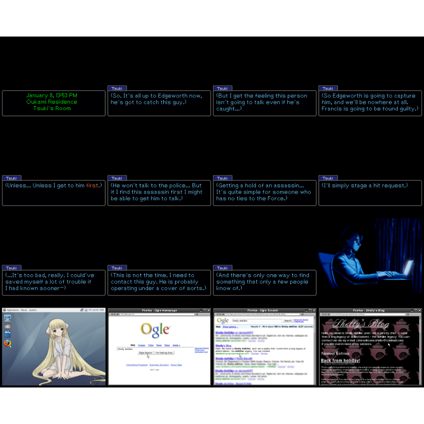Open the System menu in the desktop panel
The height and width of the screenshot is (424, 424).
coord(33,310)
